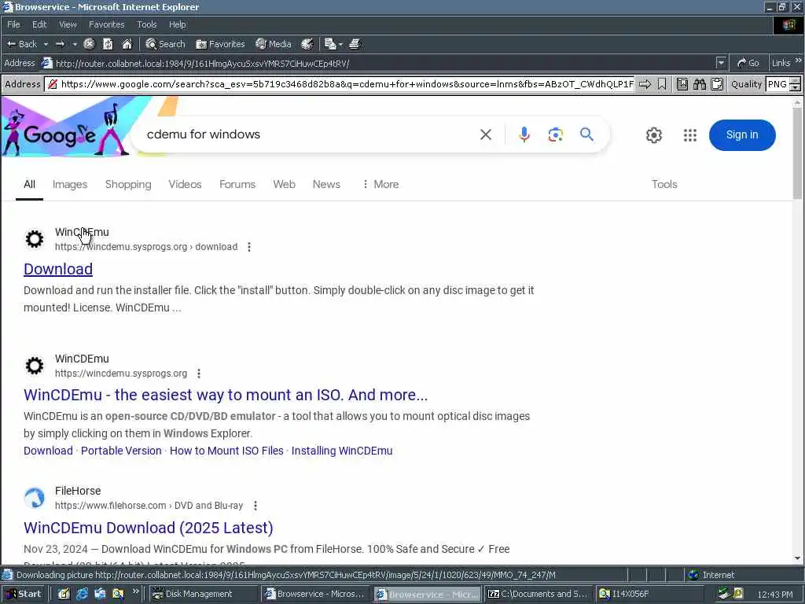Image resolution: width=805 pixels, height=604 pixels.
Task: Open the Tools menu in menu bar
Action: [146, 24]
